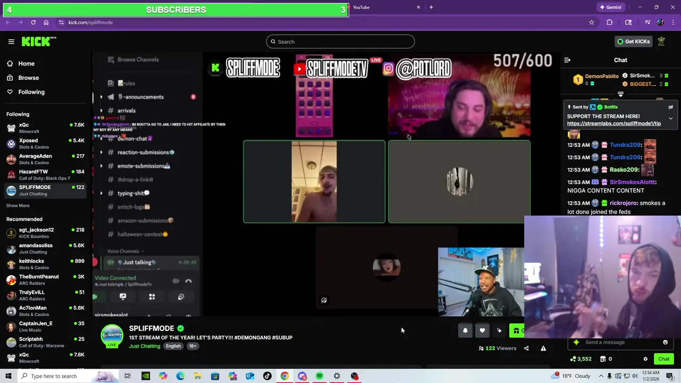
Task: Open the Following page in the sidebar
Action: pyautogui.click(x=31, y=92)
